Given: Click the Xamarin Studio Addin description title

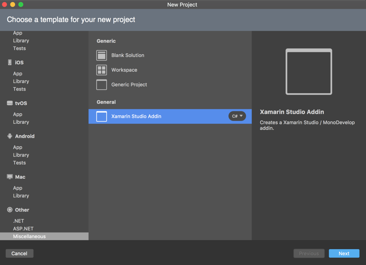Looking at the screenshot, I should [292, 112].
